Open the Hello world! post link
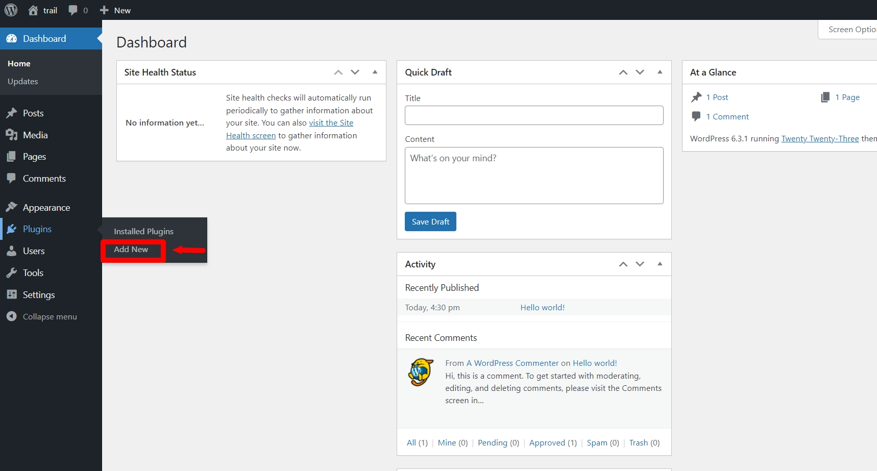The image size is (877, 471). pos(543,307)
